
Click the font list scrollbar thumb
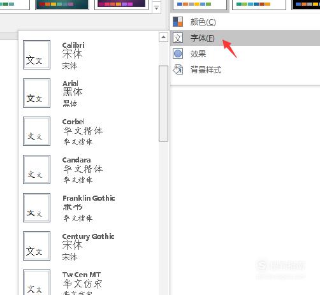[x=163, y=103]
